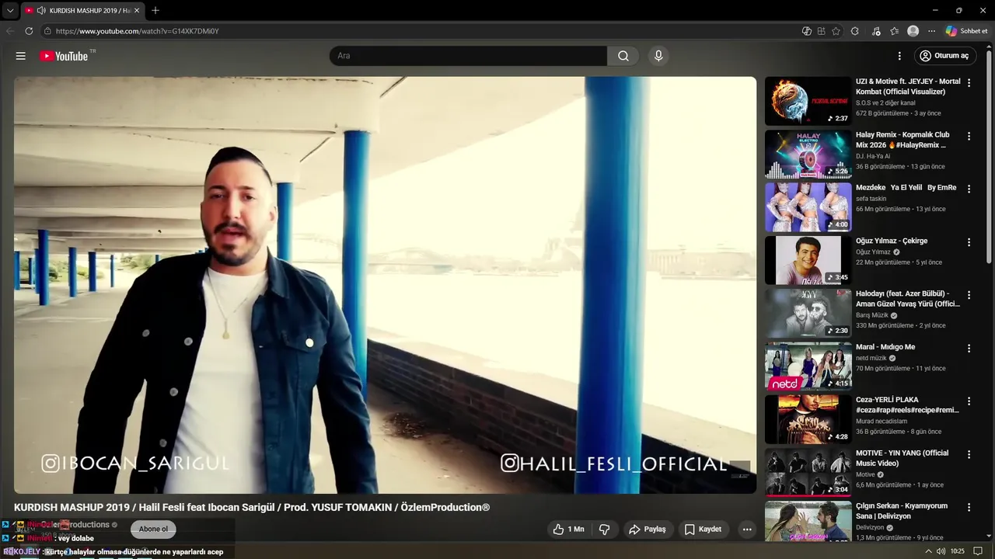The width and height of the screenshot is (995, 559).
Task: Mute the KURDISH MASHUP tab audio icon
Action: tap(41, 11)
